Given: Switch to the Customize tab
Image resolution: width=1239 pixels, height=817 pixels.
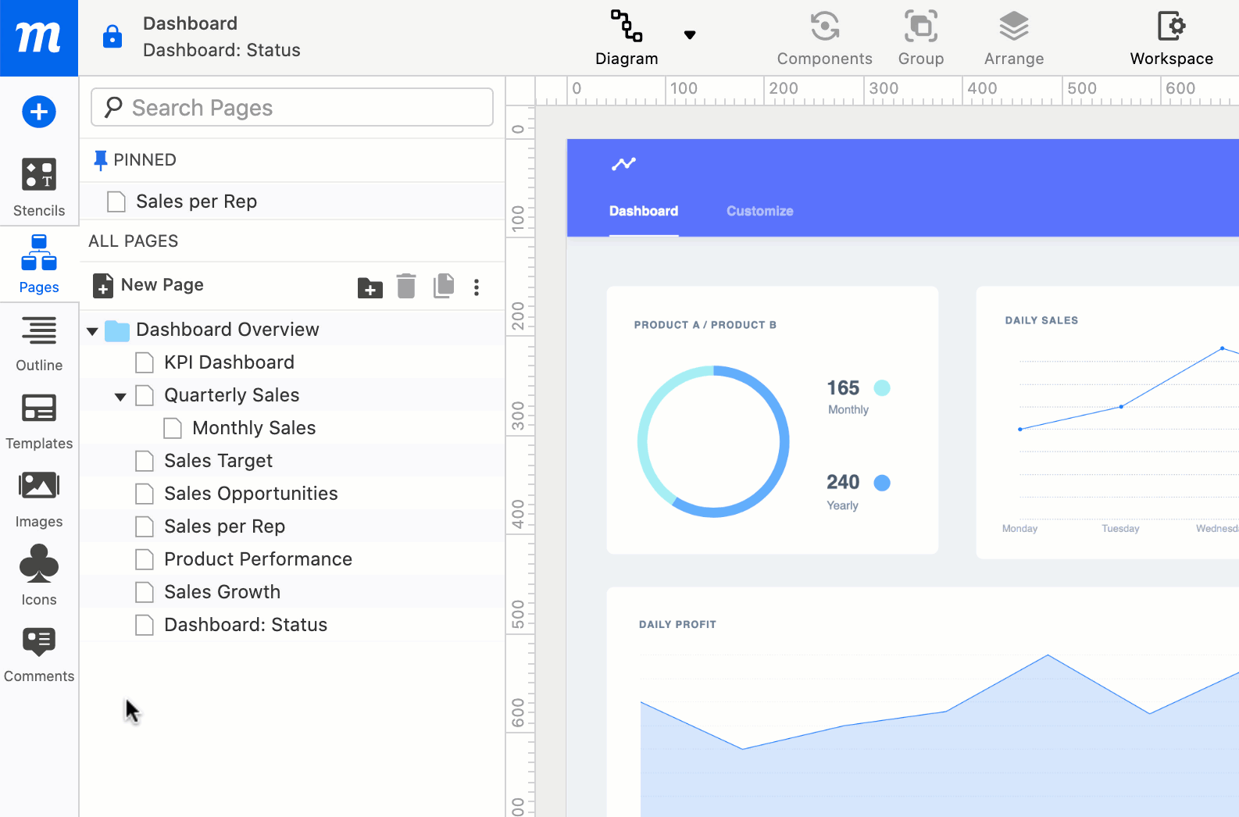Looking at the screenshot, I should pos(759,211).
